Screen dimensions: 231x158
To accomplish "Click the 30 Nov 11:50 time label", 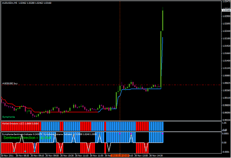I will (96, 156).
